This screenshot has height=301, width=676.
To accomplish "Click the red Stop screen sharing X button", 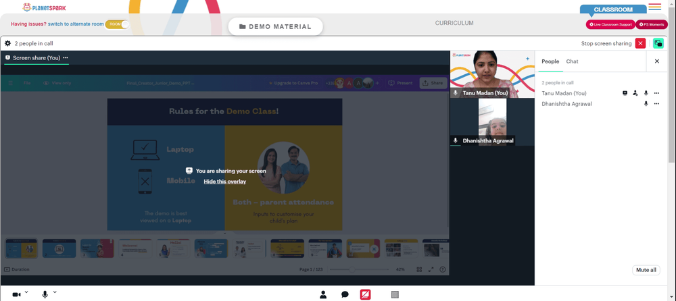I will [640, 43].
